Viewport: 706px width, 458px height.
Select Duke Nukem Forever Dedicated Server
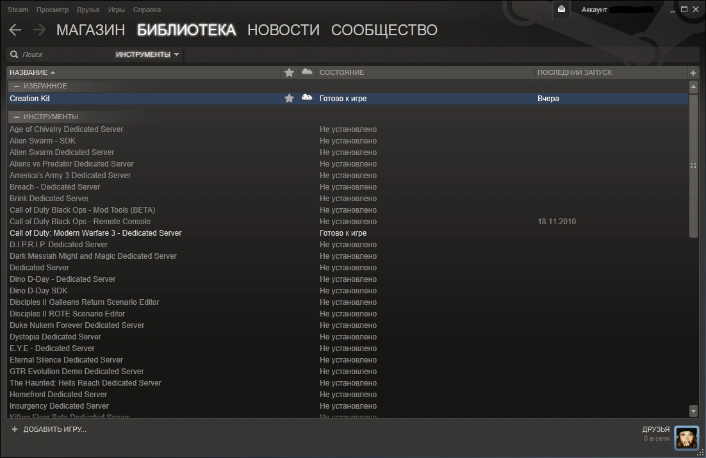(77, 325)
